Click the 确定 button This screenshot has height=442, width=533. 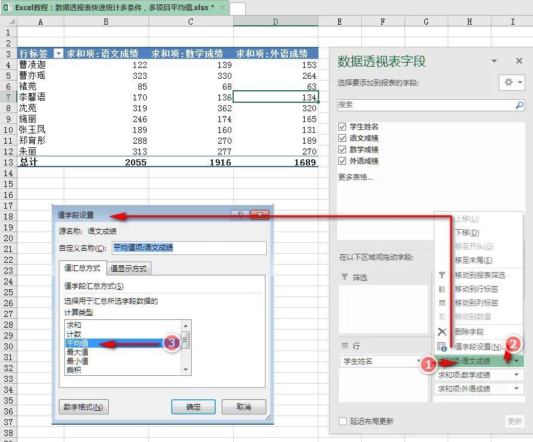(x=193, y=407)
